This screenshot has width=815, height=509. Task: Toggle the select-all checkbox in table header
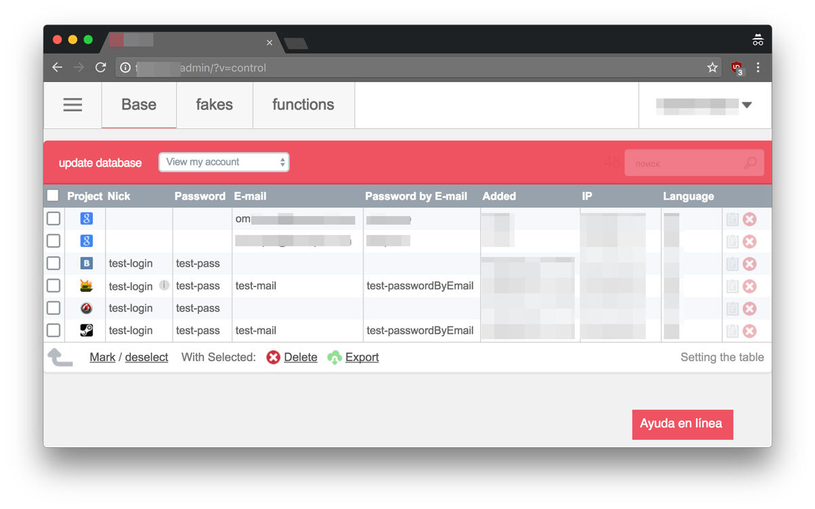53,196
